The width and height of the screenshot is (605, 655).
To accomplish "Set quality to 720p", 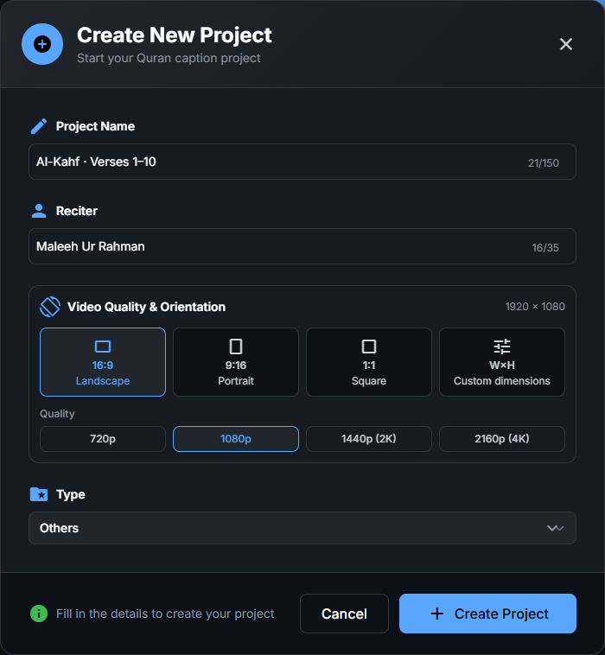I will click(x=103, y=439).
